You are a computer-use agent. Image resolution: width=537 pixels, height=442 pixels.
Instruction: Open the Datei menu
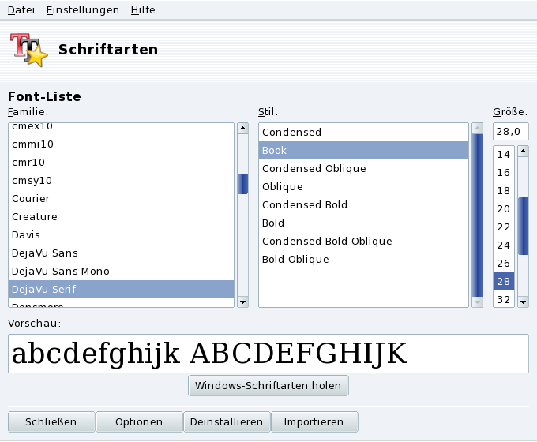tap(21, 9)
